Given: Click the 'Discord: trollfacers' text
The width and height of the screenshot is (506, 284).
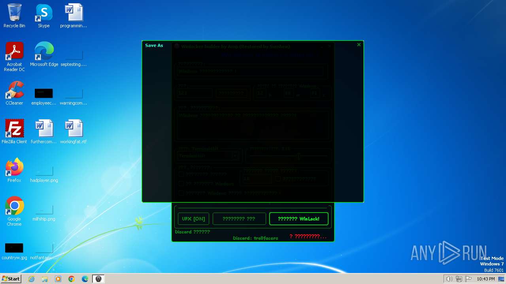Looking at the screenshot, I should click(255, 238).
